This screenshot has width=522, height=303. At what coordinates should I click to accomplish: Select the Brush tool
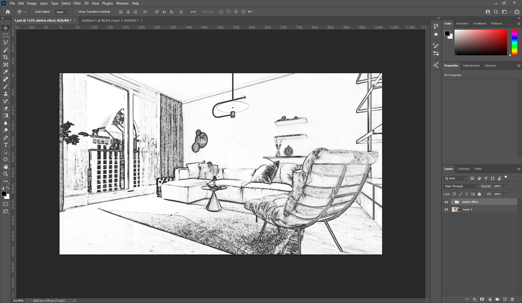click(x=6, y=86)
